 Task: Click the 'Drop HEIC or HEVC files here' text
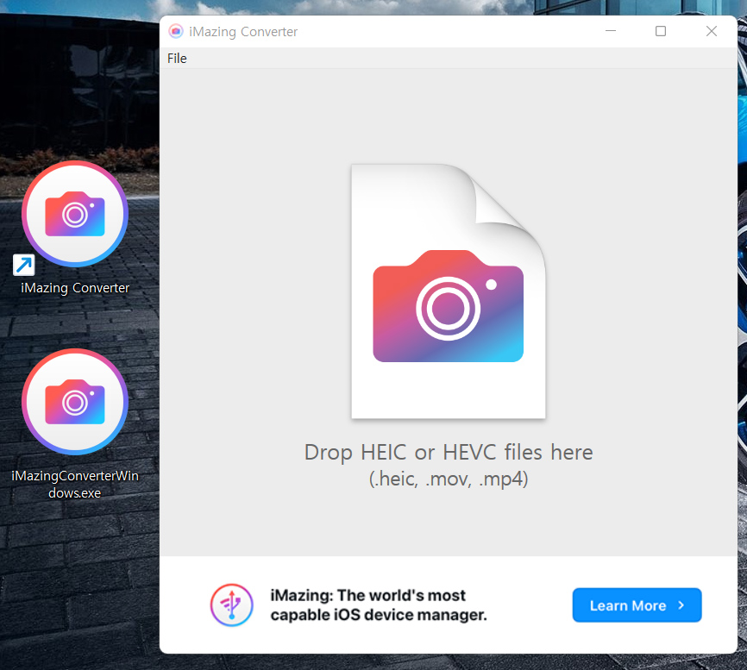[x=449, y=452]
